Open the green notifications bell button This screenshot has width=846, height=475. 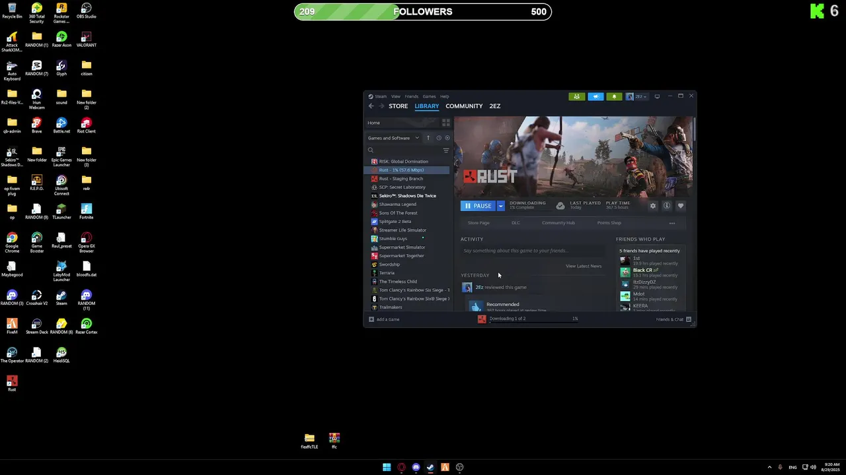click(x=614, y=96)
